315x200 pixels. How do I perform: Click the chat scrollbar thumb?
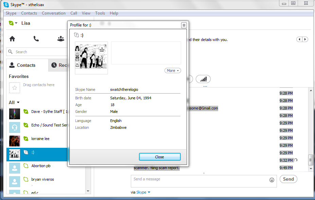(311, 160)
